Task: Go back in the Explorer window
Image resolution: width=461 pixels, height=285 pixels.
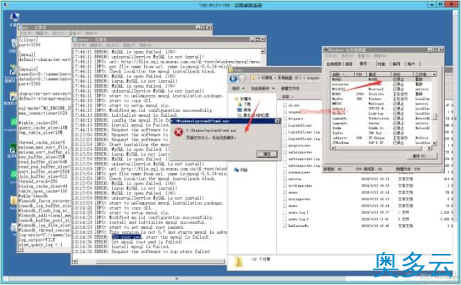Action: click(233, 79)
